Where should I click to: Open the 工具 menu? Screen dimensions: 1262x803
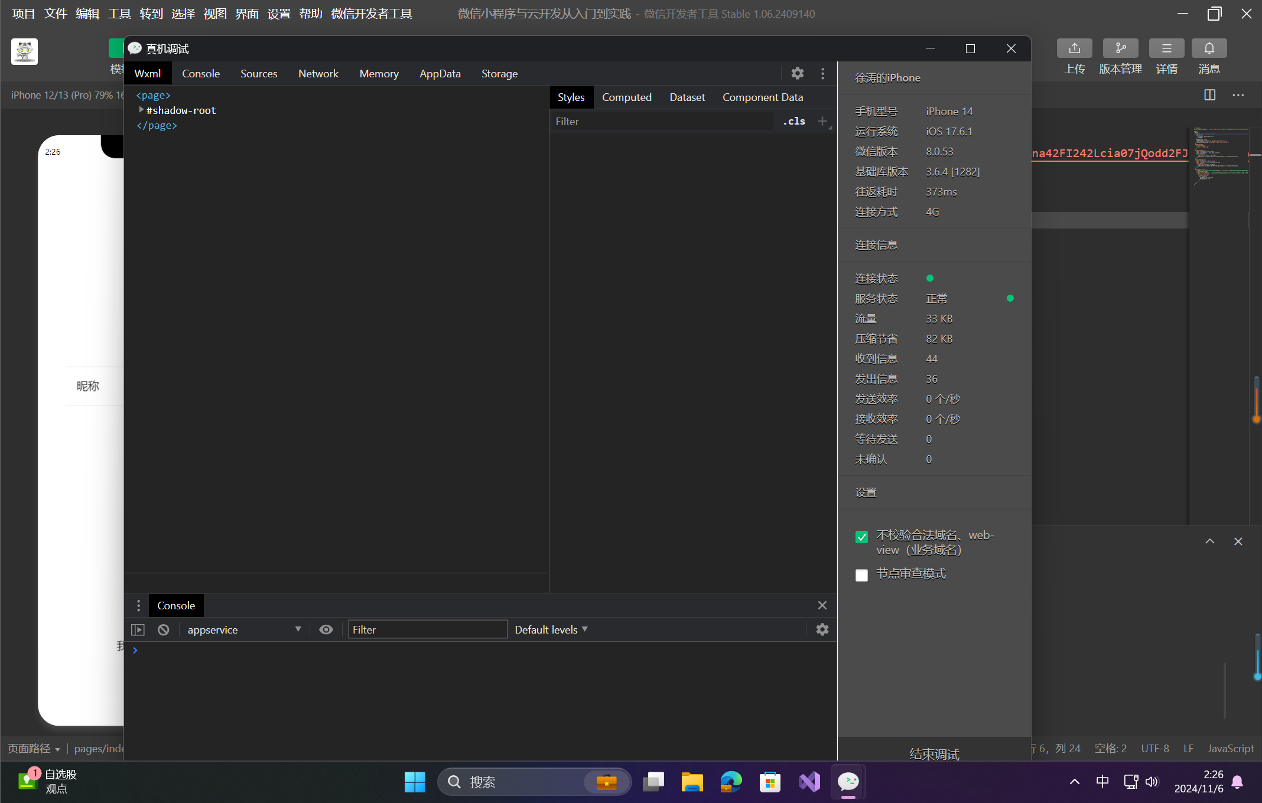click(x=119, y=14)
